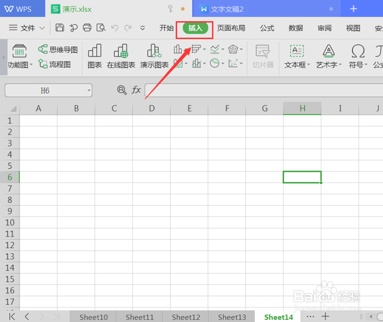Insert a 流程图 flowchart

point(55,64)
